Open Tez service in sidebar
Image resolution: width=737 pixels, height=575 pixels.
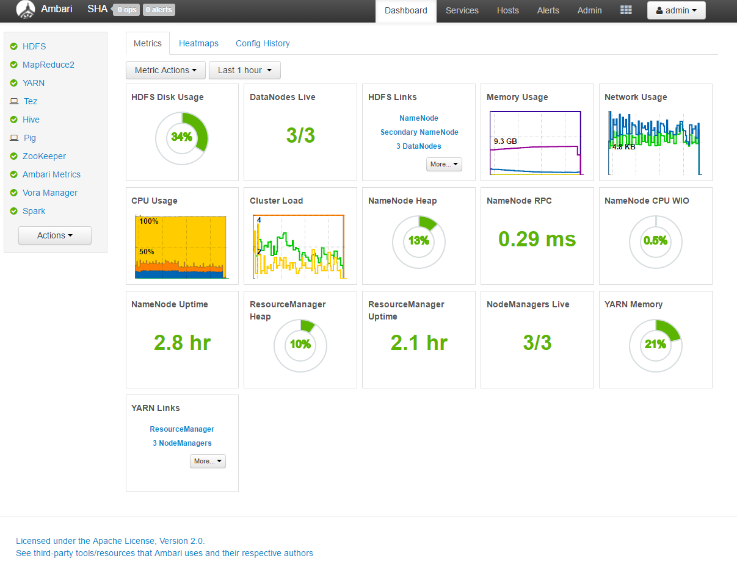[x=31, y=101]
